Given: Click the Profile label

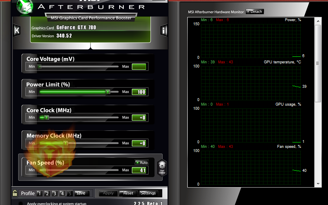Looking at the screenshot, I should click(x=28, y=193).
